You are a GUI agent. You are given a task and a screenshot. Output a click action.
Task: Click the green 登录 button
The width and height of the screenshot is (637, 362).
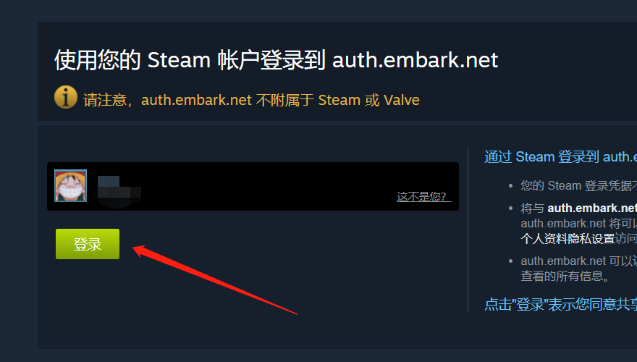click(88, 244)
